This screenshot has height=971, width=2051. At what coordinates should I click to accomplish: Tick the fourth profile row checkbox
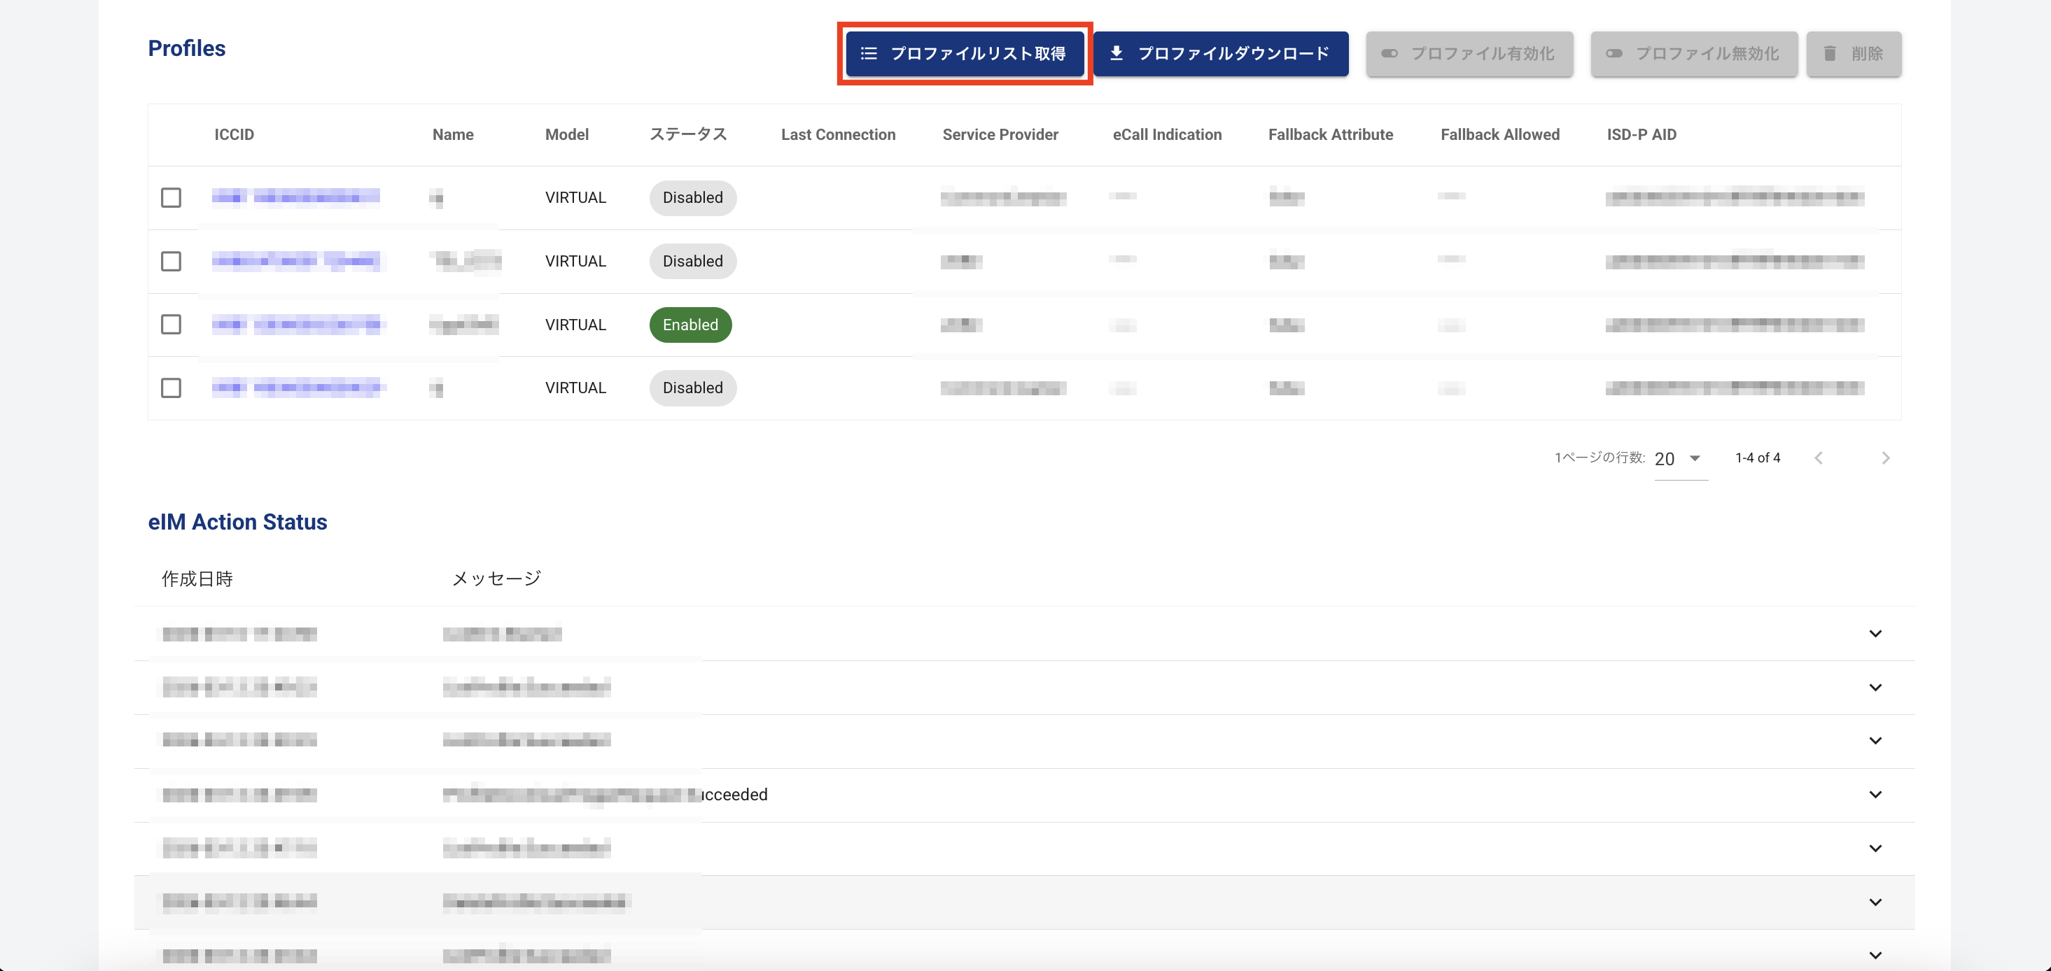[171, 388]
